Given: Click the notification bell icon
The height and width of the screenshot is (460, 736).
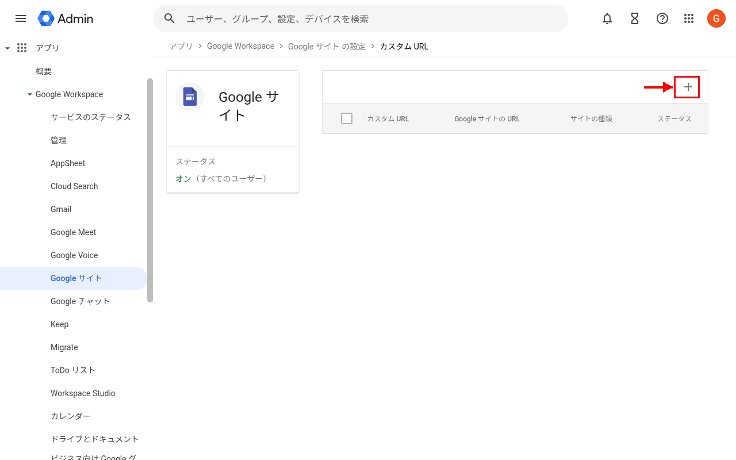Looking at the screenshot, I should point(607,18).
